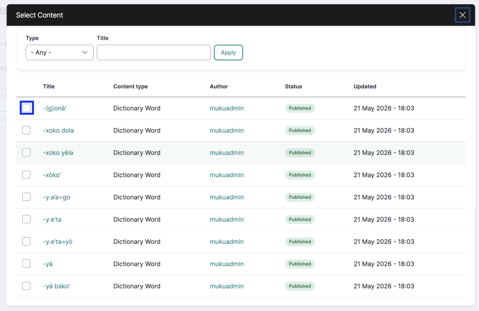Image resolution: width=479 pixels, height=311 pixels.
Task: Open the -xoko dola title link
Action: coord(59,130)
